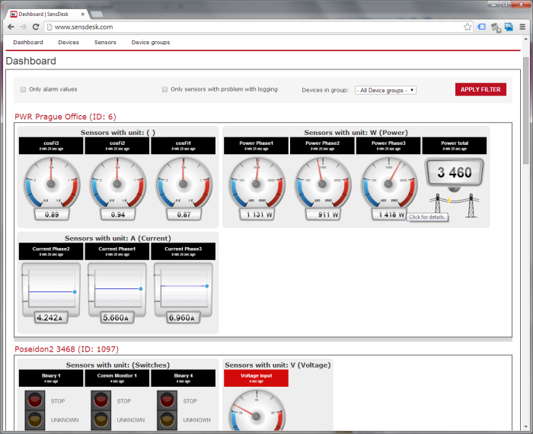Click the Voltage input gauge dial
Image resolution: width=533 pixels, height=434 pixels.
(256, 413)
